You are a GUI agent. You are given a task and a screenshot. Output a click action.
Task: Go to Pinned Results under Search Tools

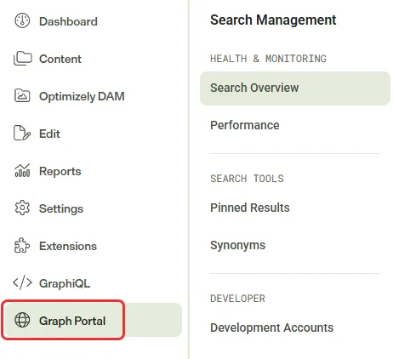pyautogui.click(x=250, y=208)
